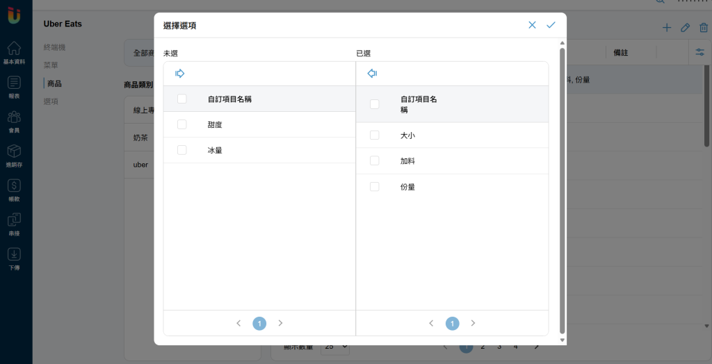Click the move-left arrow icon in 已選 panel
This screenshot has height=364, width=712.
[373, 74]
